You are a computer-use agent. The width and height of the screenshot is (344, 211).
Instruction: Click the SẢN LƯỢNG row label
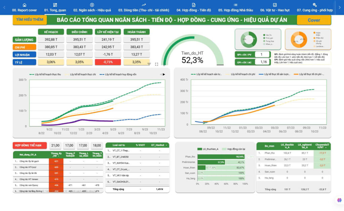[24, 40]
